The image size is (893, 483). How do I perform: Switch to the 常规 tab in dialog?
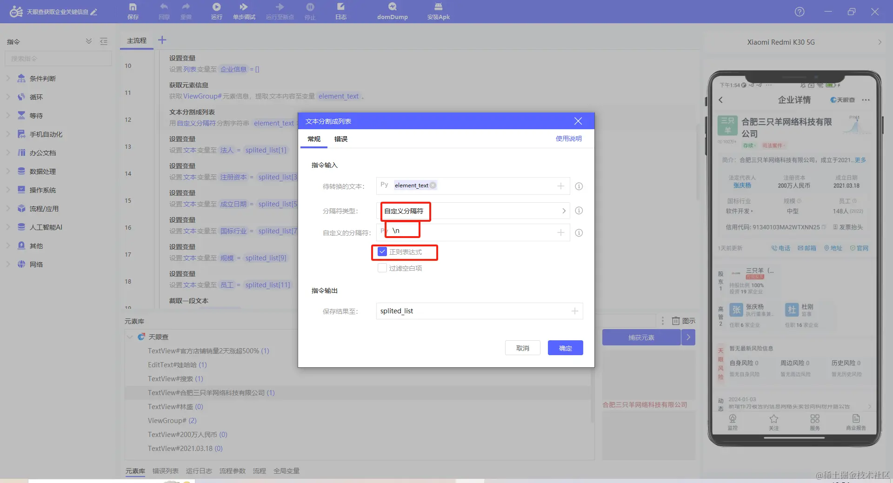click(x=314, y=139)
